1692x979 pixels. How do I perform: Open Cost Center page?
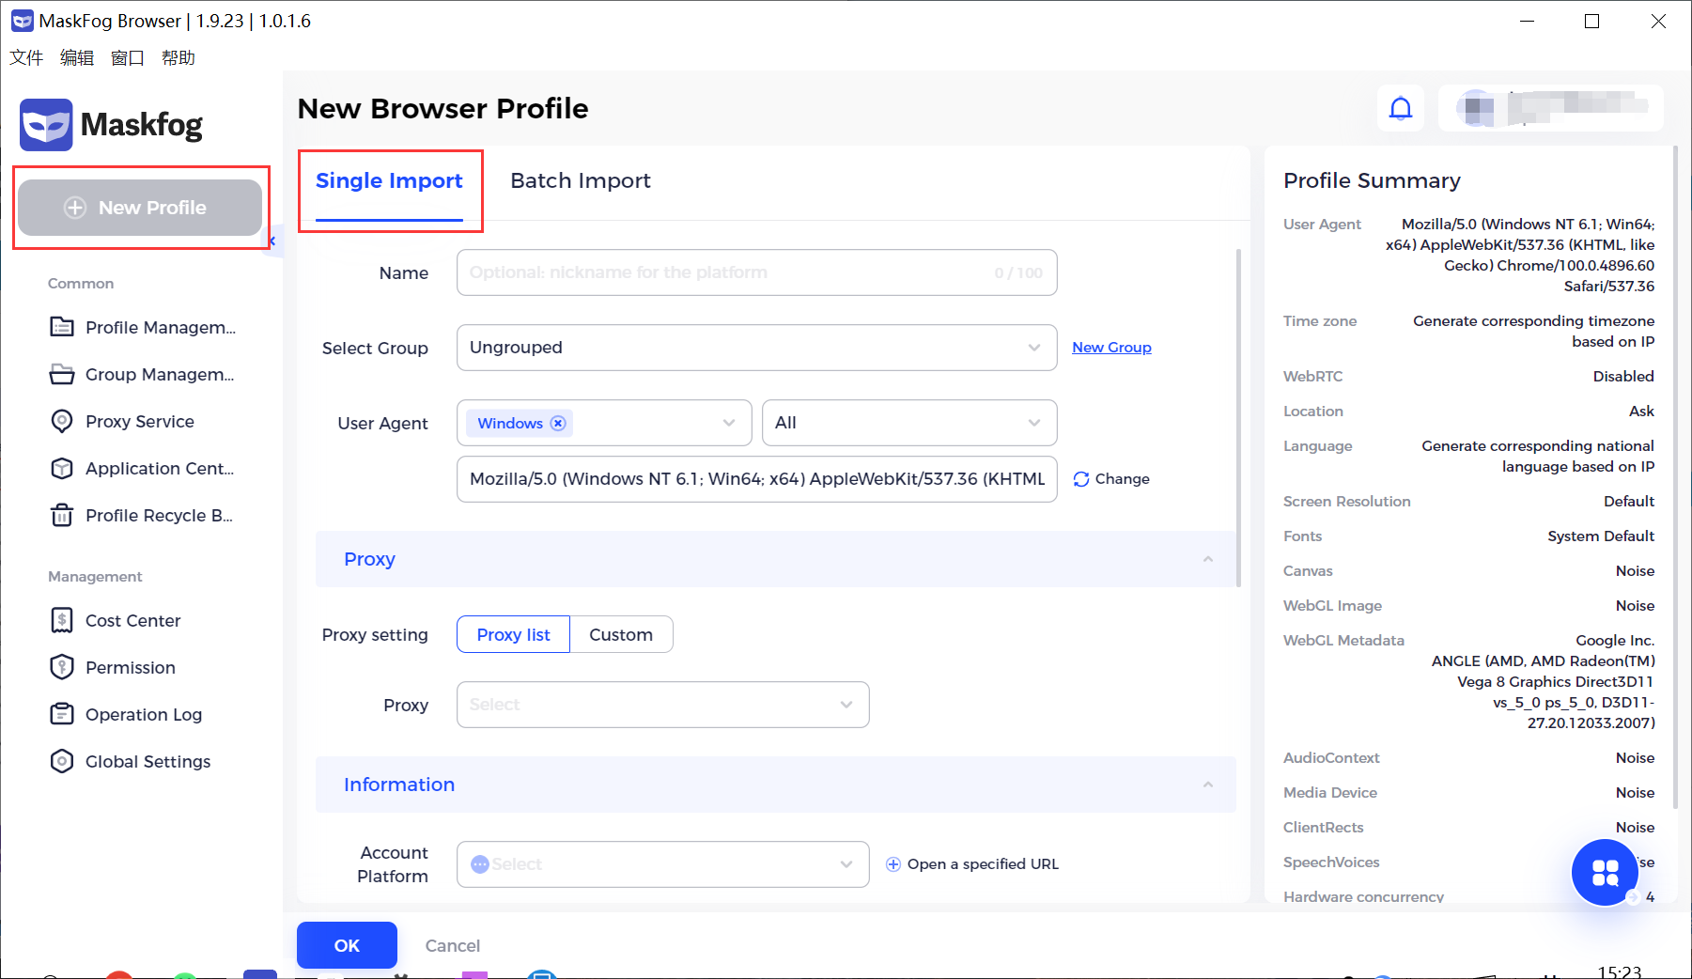tap(115, 620)
